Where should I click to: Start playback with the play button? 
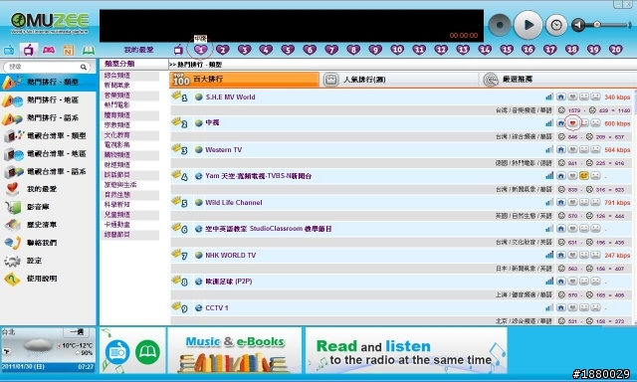tap(528, 25)
